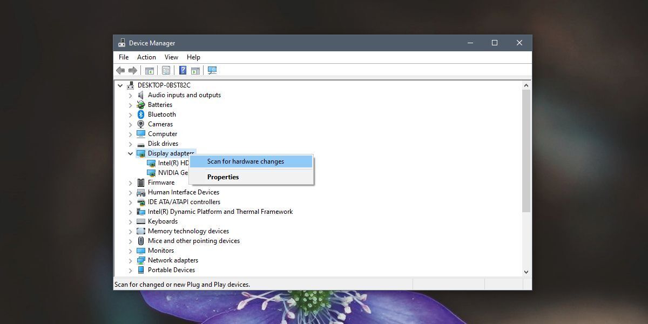648x324 pixels.
Task: Click the Back navigation arrow
Action: coord(120,70)
